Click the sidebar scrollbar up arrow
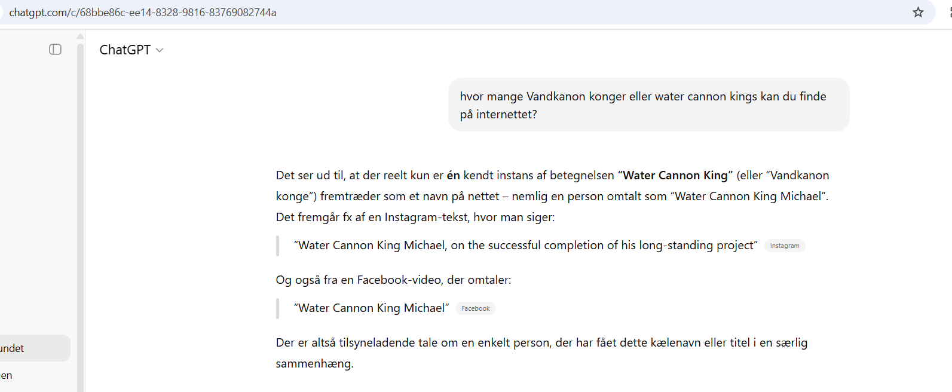 (81, 36)
